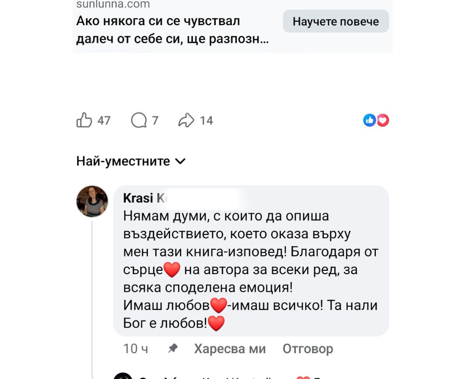Tap the thumbs-up like icon
The width and height of the screenshot is (450, 379).
pos(84,120)
